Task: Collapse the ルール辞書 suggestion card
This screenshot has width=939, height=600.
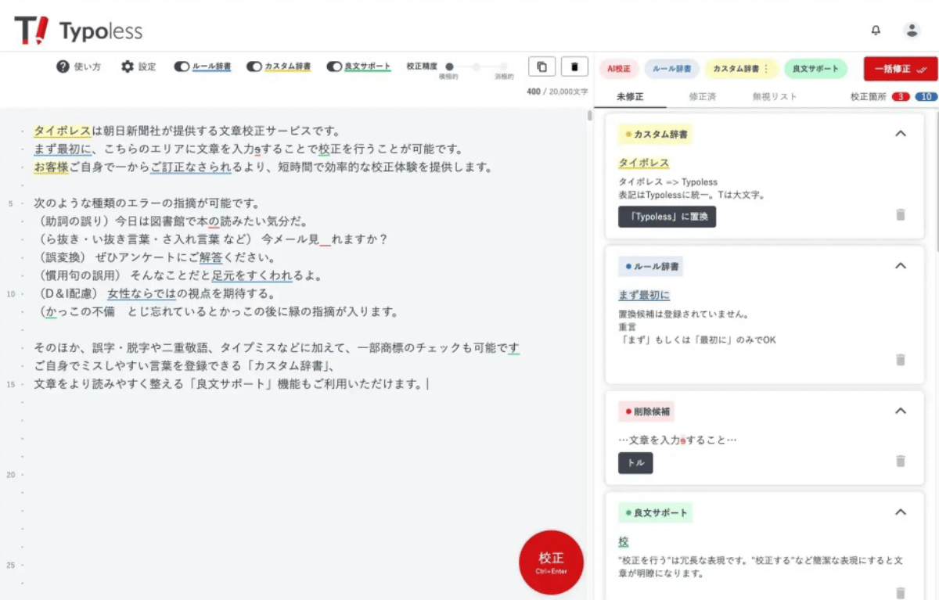Action: tap(900, 266)
